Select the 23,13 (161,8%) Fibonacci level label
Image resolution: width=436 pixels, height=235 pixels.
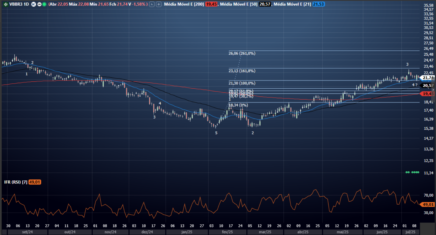tap(242, 71)
